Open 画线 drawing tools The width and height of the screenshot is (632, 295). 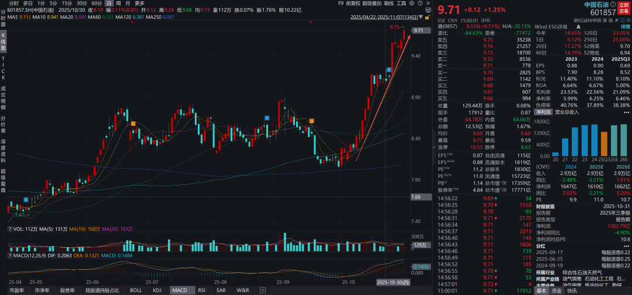pyautogui.click(x=389, y=4)
